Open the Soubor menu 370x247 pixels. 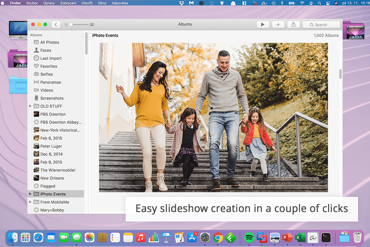[x=32, y=3]
